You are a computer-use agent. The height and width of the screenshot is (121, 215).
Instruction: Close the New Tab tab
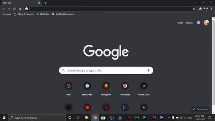coord(39,3)
